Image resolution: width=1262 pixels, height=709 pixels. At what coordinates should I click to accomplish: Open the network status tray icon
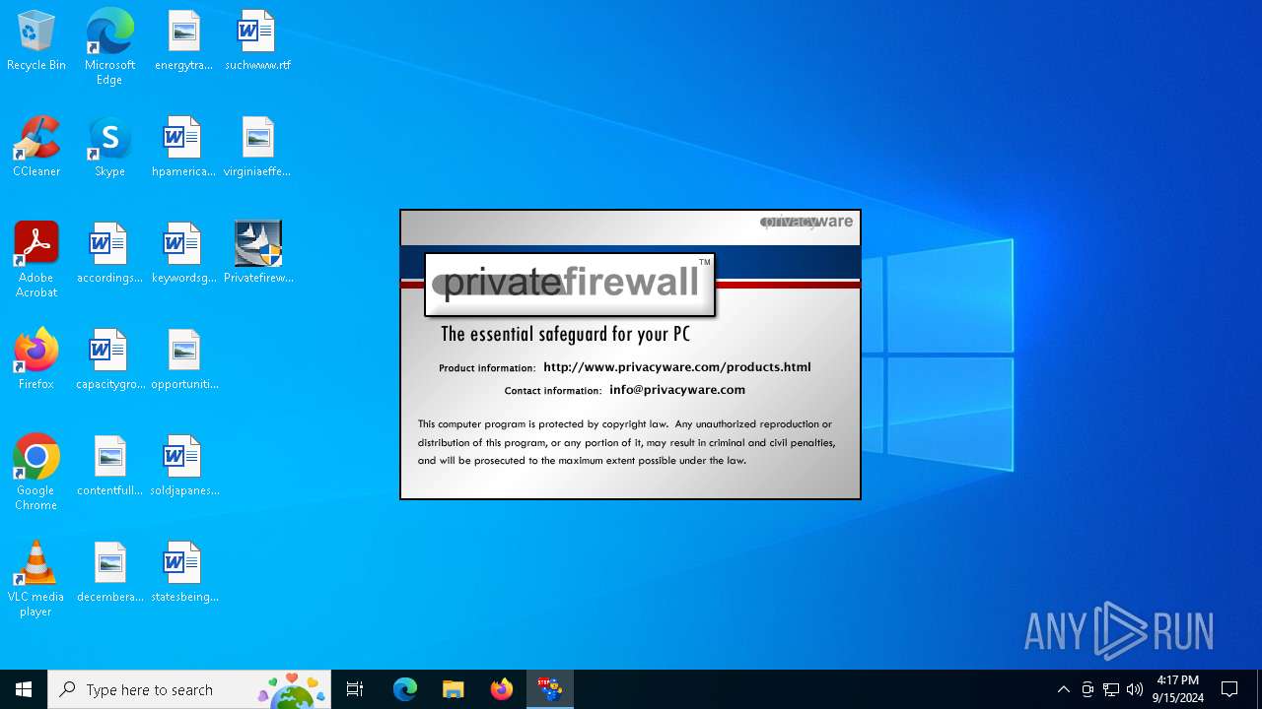(1111, 689)
